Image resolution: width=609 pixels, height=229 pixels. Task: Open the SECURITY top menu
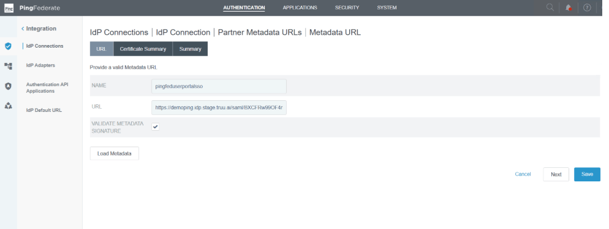[x=347, y=8]
